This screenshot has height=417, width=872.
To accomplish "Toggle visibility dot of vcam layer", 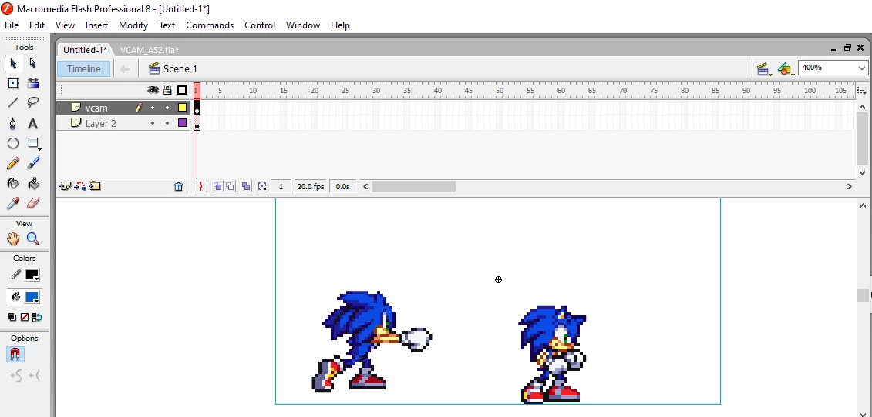I will coord(153,108).
